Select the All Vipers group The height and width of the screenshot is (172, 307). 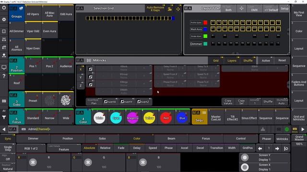33,14
